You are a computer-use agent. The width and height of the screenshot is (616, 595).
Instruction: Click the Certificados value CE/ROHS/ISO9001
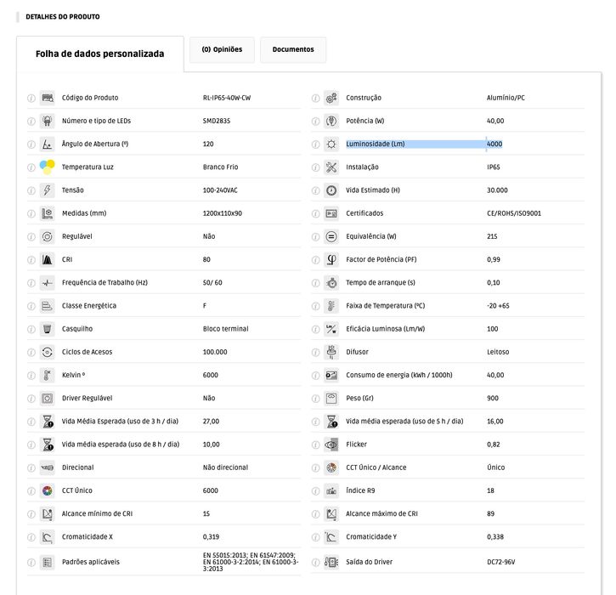click(x=514, y=213)
